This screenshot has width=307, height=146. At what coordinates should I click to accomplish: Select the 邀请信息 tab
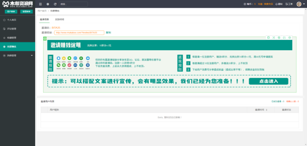click(44, 20)
